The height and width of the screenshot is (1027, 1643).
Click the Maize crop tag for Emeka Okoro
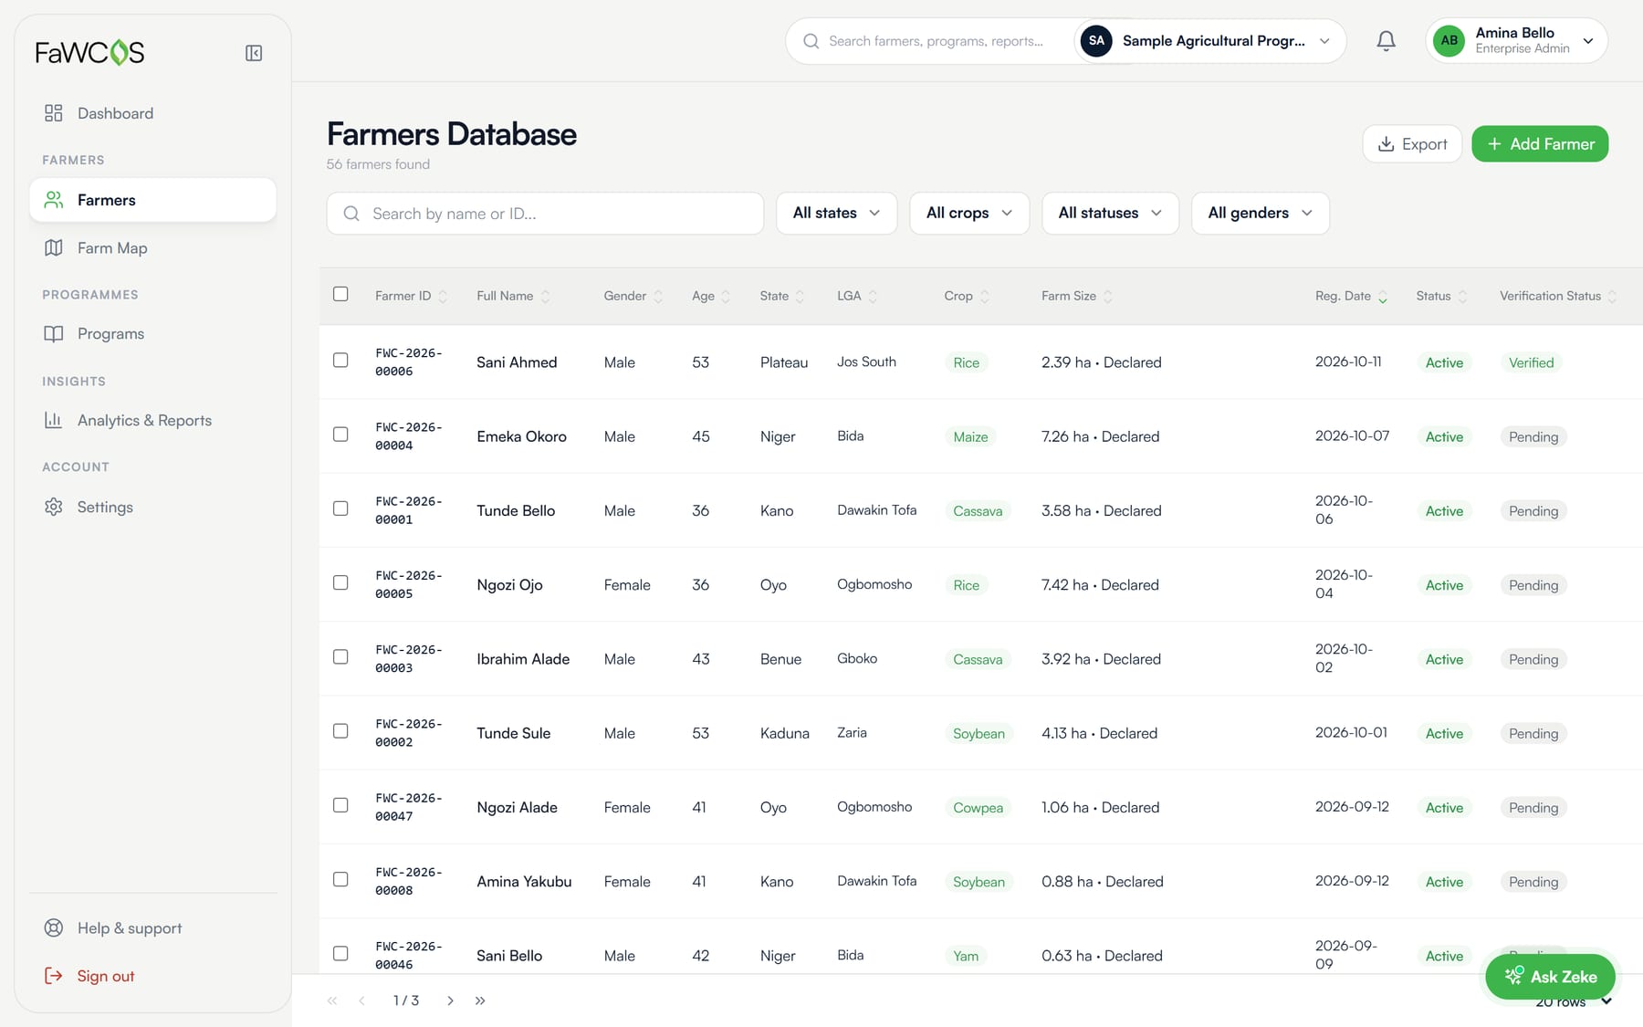click(x=970, y=437)
